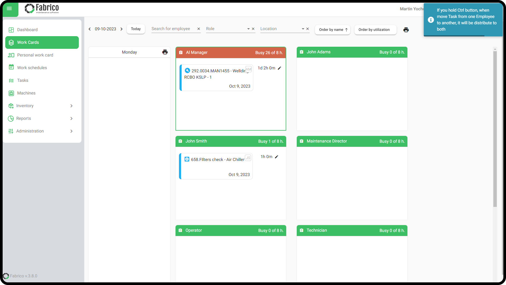Image resolution: width=506 pixels, height=285 pixels.
Task: Edit duration of Filters check task
Action: [x=277, y=157]
